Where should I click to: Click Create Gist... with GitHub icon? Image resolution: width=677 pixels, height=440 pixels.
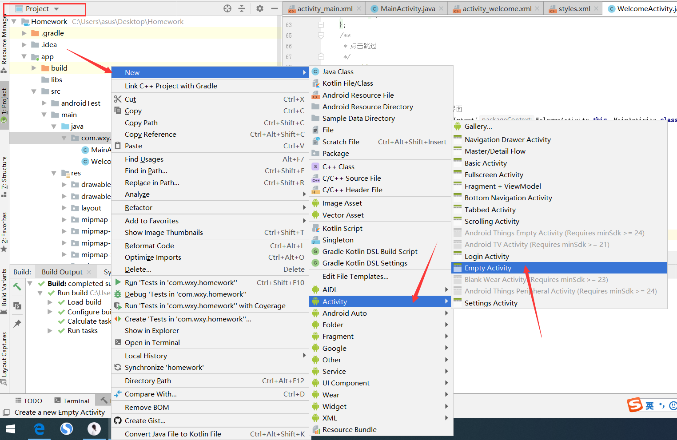tap(210, 420)
